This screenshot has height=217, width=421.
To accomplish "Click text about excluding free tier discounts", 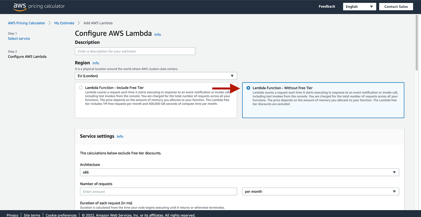I will coord(121,153).
